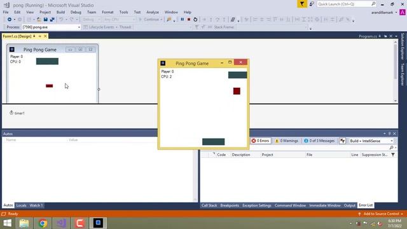The image size is (407, 229).
Task: Open the Format menu
Action: 107,12
